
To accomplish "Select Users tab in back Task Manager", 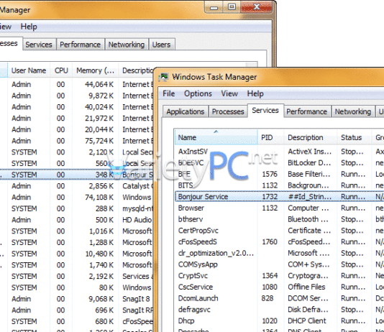I will click(x=161, y=45).
